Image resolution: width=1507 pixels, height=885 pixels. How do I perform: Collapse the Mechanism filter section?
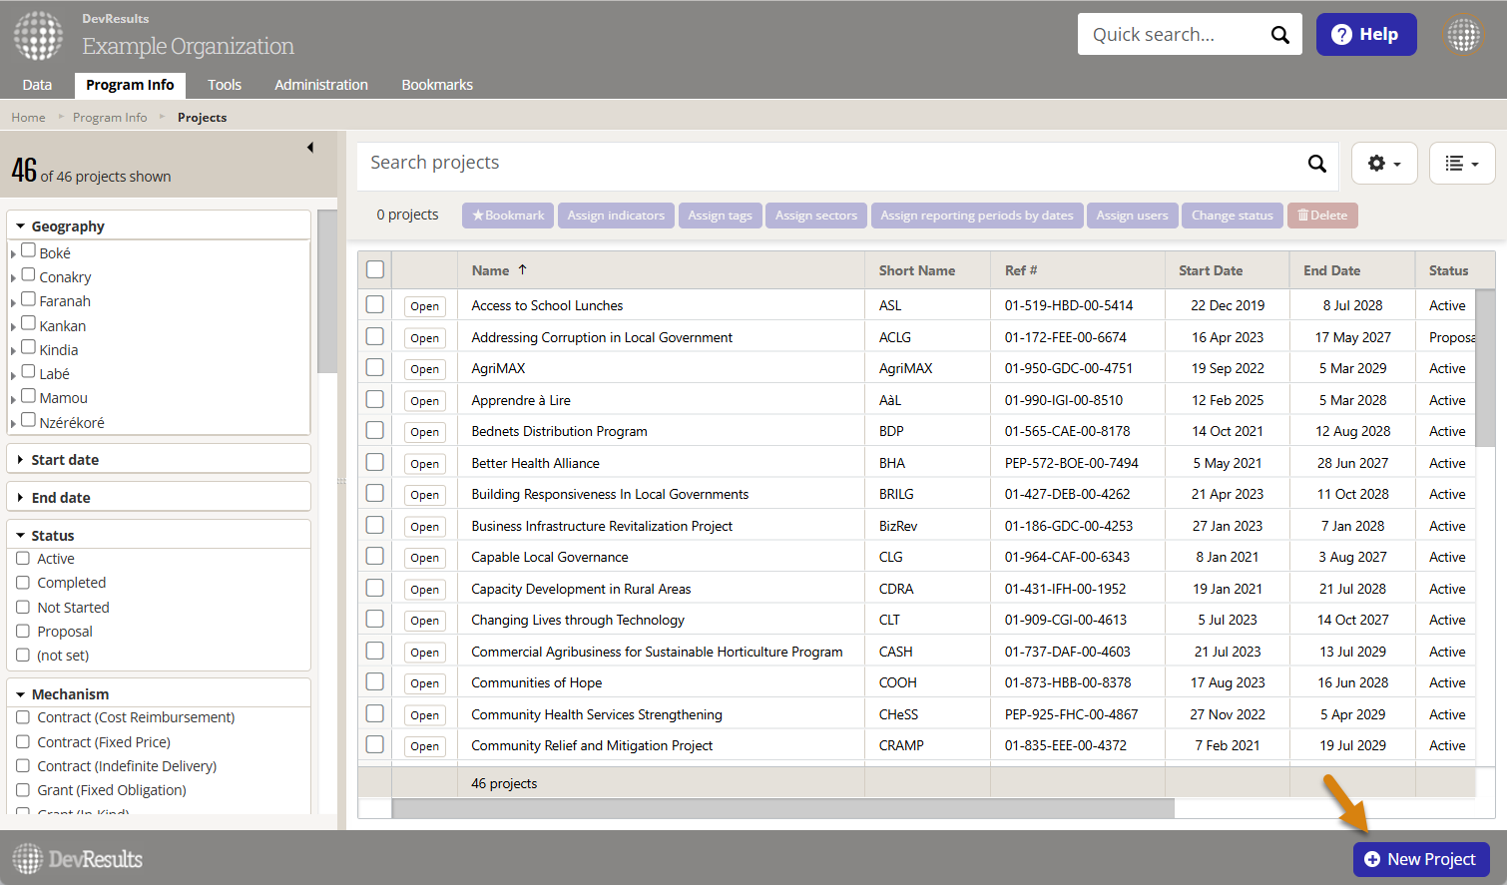tap(70, 694)
